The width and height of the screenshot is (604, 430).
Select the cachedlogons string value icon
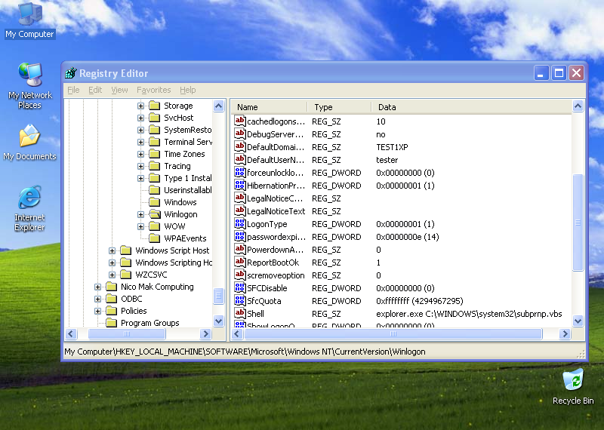click(239, 121)
